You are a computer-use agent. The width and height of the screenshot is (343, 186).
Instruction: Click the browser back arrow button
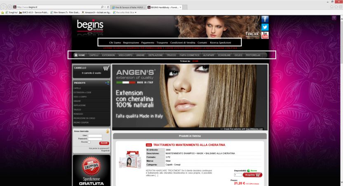click(3, 7)
